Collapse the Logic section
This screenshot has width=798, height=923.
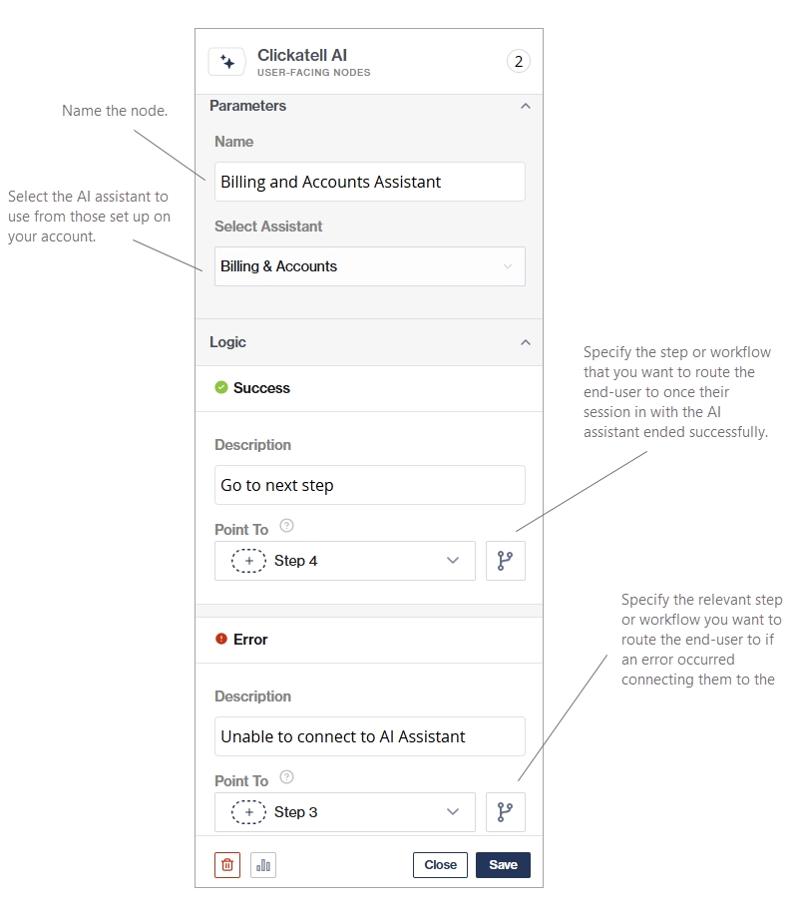click(526, 342)
